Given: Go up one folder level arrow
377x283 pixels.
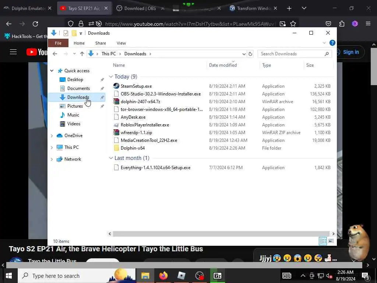Looking at the screenshot, I should pyautogui.click(x=82, y=54).
